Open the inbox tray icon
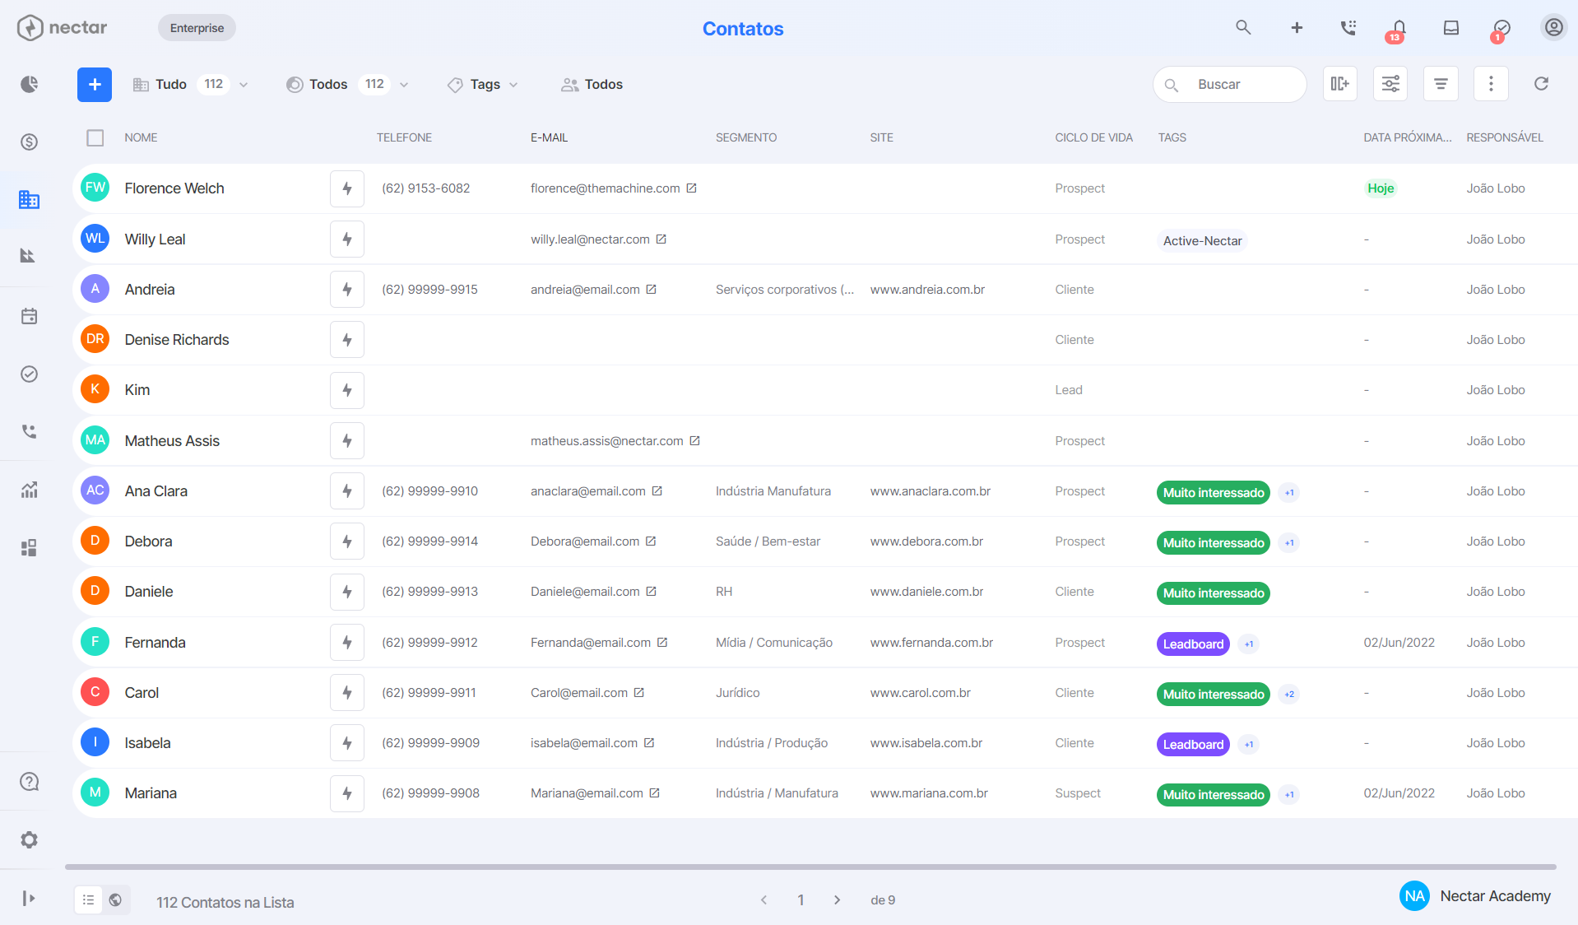1578x925 pixels. (x=1451, y=27)
